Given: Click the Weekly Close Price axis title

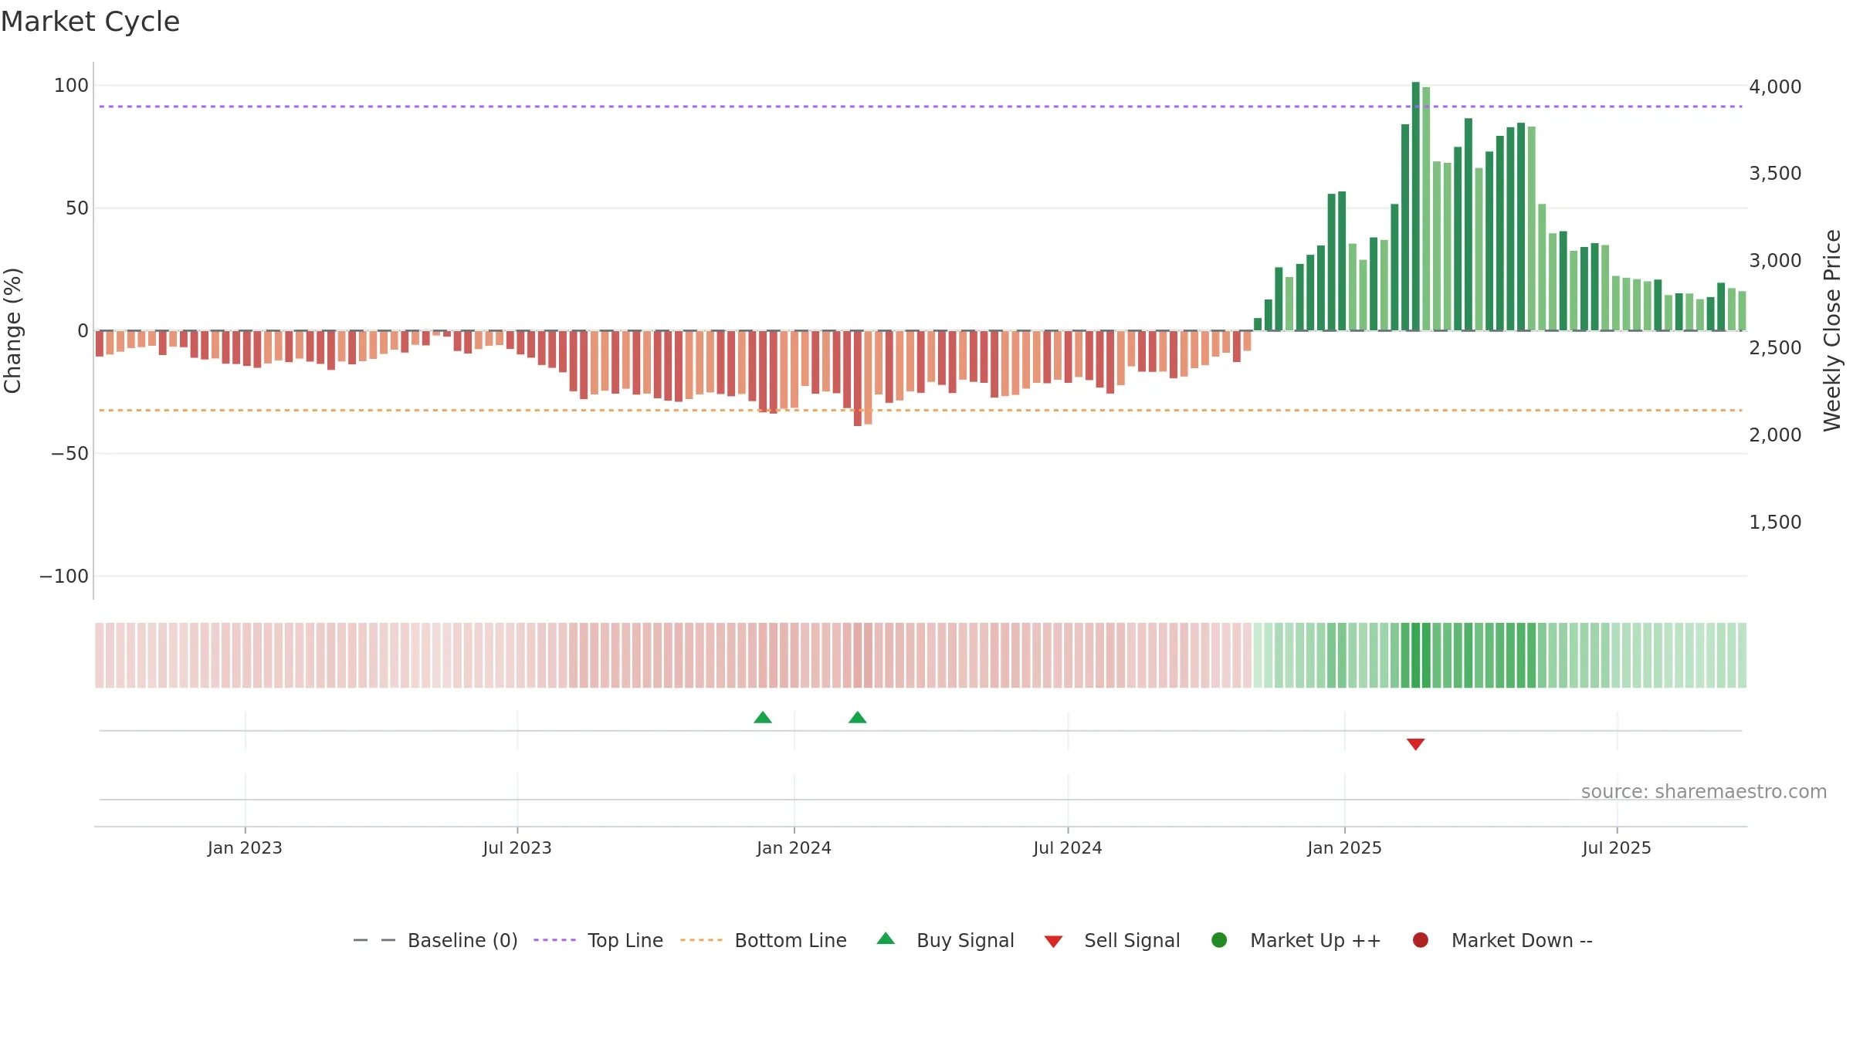Looking at the screenshot, I should tap(1832, 330).
